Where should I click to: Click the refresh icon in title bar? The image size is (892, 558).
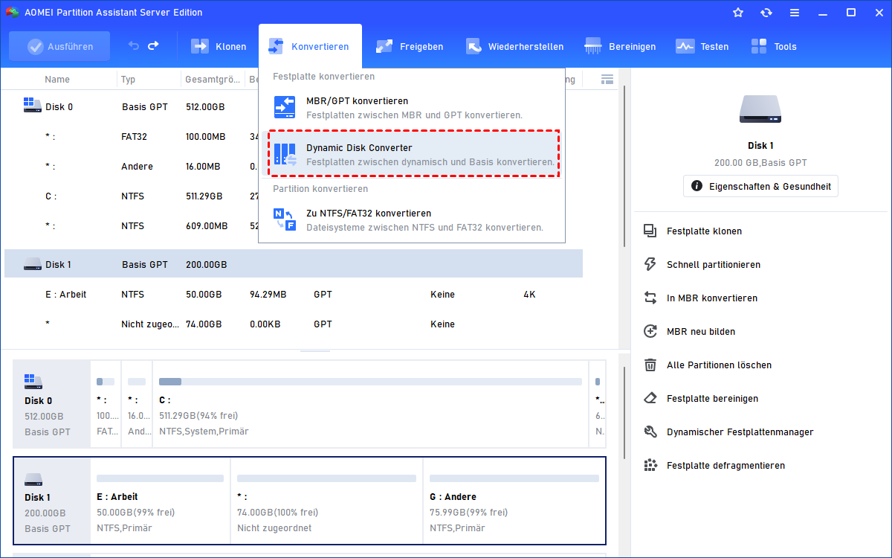[x=766, y=13]
